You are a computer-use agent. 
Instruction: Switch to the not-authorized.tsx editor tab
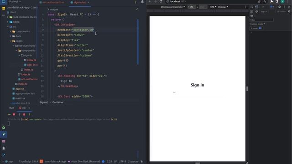(x=52, y=2)
